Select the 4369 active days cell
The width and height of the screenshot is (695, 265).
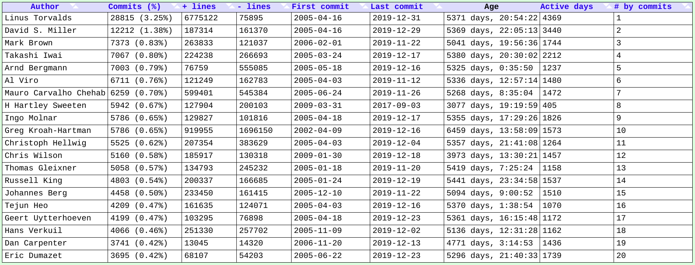[552, 18]
